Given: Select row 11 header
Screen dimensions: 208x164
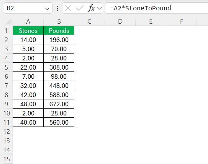Looking at the screenshot, I should pos(7,122).
